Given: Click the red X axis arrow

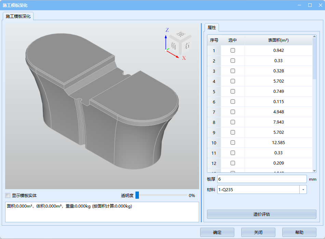Looking at the screenshot, I should click(174, 54).
